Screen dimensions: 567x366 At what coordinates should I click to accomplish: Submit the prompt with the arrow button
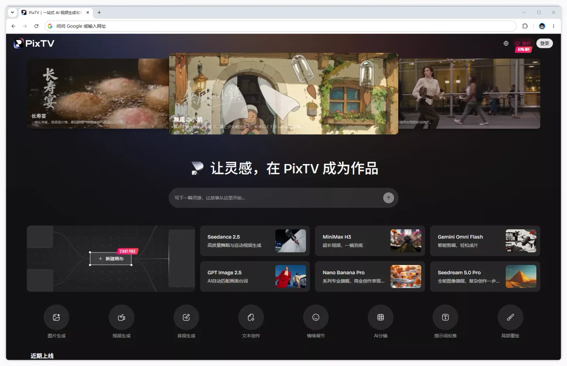388,198
